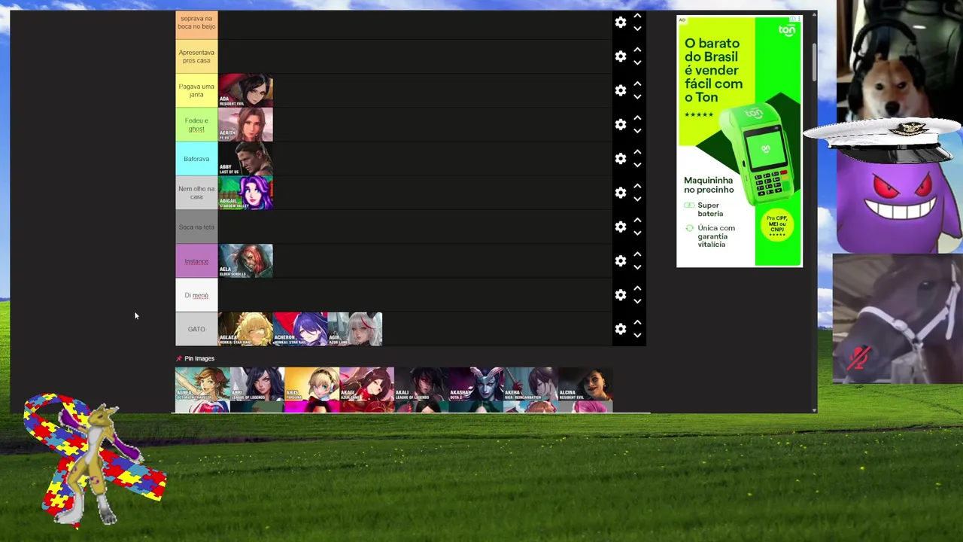This screenshot has height=542, width=963.
Task: Select the Agir Azur Lane image
Action: point(355,329)
